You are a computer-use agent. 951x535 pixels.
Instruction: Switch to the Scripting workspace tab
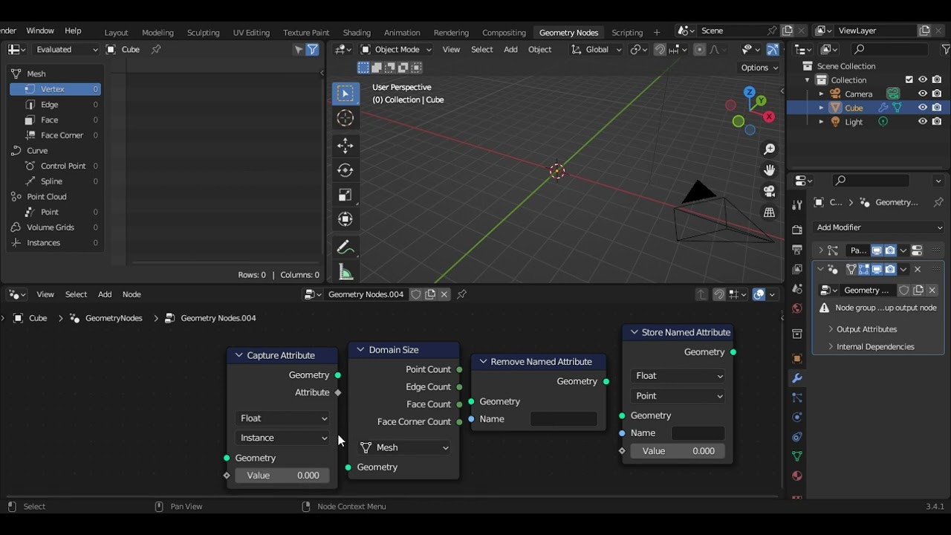tap(627, 33)
